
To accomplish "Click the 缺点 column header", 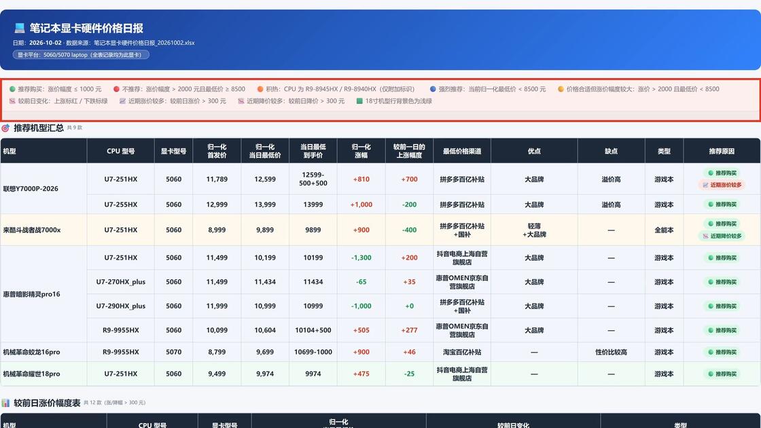I will pos(611,151).
